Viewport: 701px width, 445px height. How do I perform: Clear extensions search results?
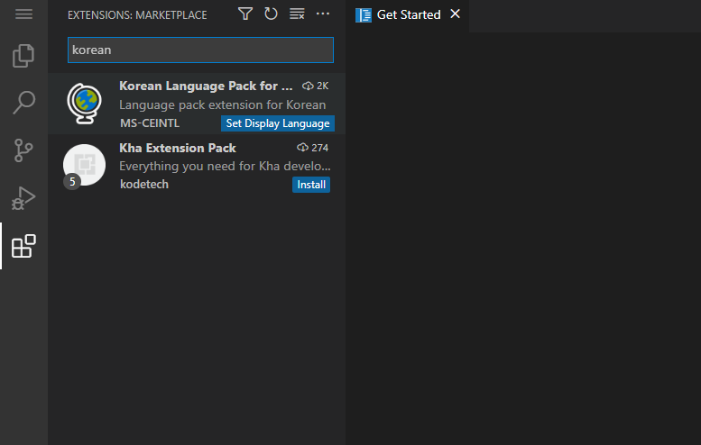[x=297, y=14]
